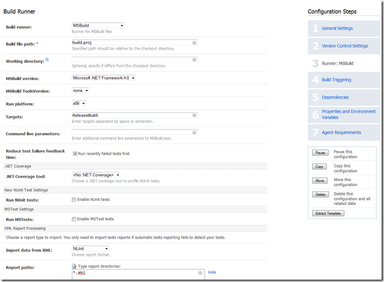Click the Report paths text area
The height and width of the screenshot is (282, 384).
(138, 274)
